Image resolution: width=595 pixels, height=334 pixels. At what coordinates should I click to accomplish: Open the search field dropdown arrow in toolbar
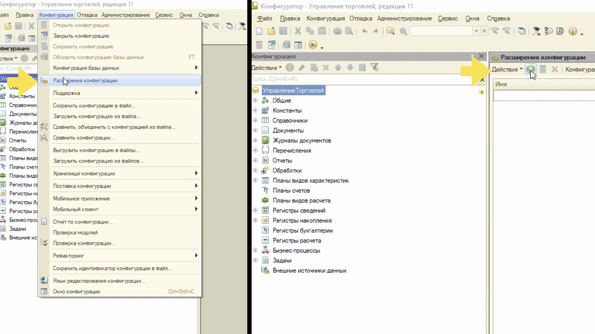[476, 31]
